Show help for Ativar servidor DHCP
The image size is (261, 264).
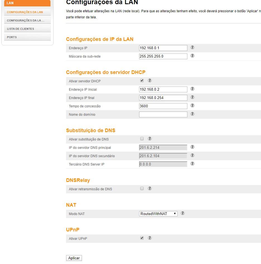(150, 80)
